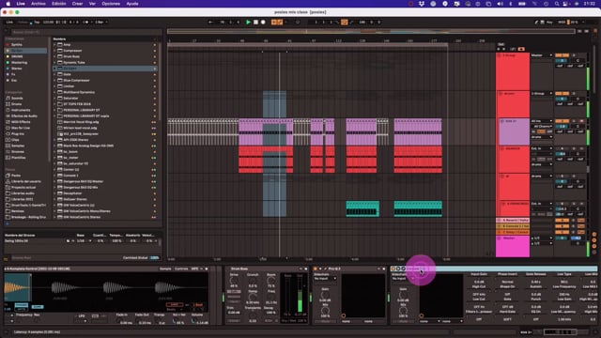Open Efectos de Audio category

(x=23, y=115)
